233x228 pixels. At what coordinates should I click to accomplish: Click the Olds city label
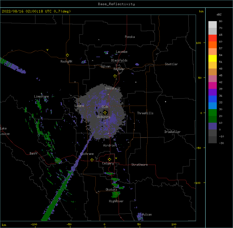coord(105,107)
